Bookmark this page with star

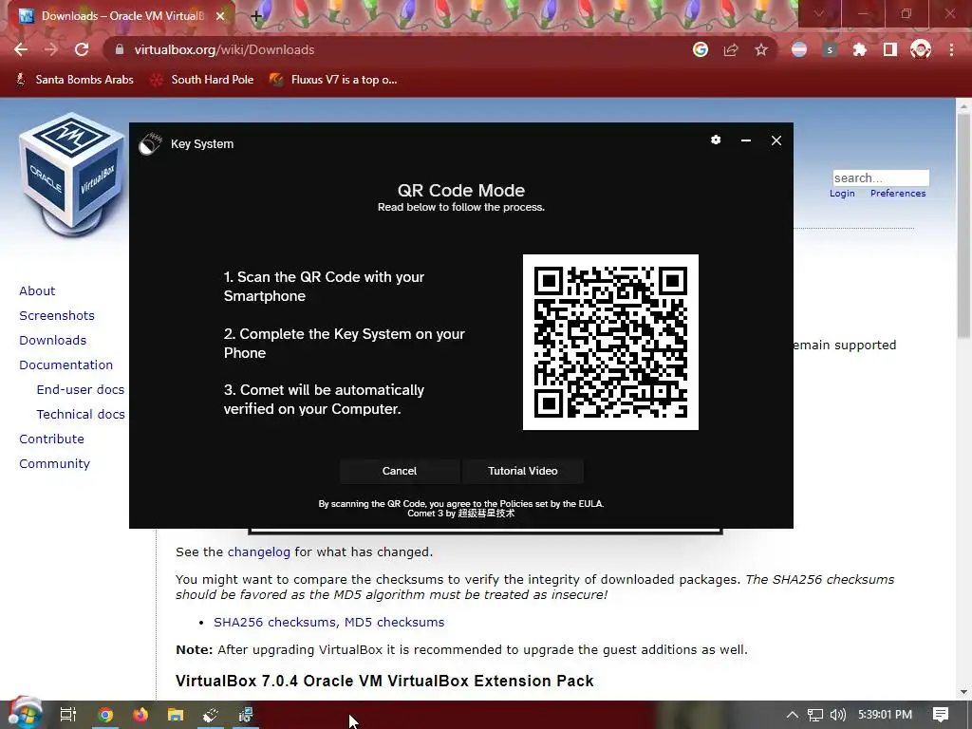click(x=761, y=49)
